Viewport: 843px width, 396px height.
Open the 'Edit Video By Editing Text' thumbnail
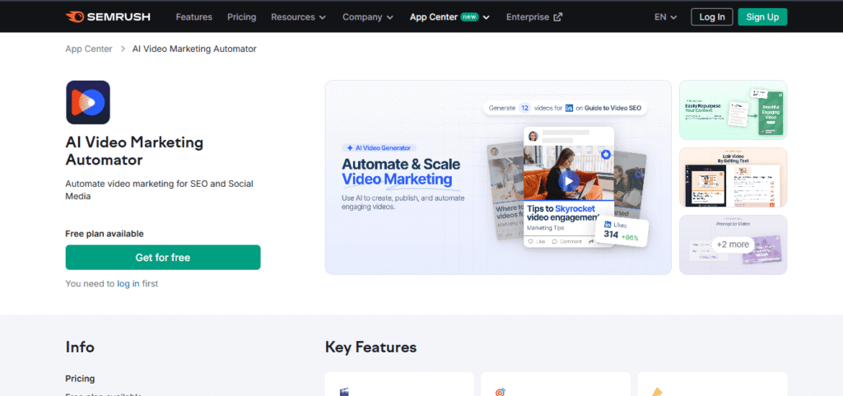click(x=734, y=177)
